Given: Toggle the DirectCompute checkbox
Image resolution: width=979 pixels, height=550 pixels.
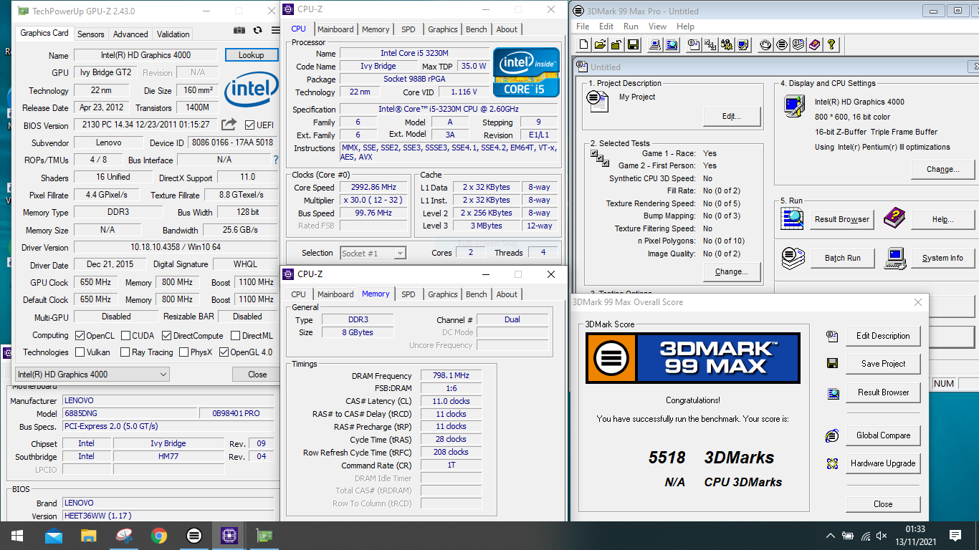Looking at the screenshot, I should 166,335.
